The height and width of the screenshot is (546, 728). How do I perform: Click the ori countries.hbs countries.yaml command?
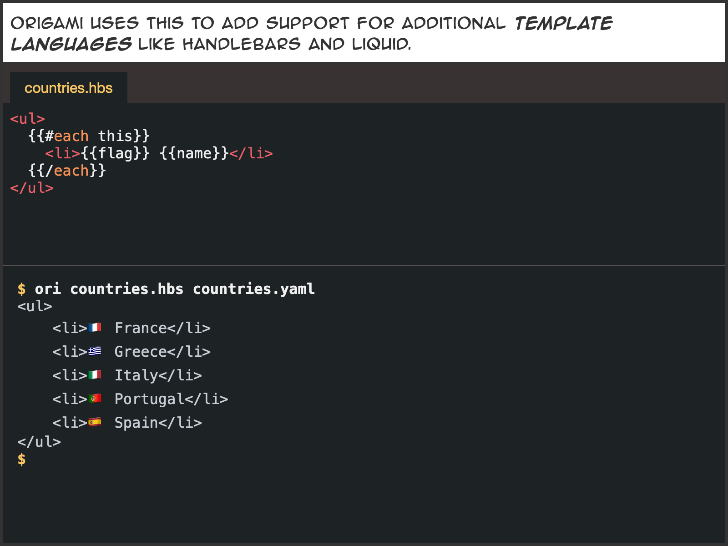tap(175, 289)
